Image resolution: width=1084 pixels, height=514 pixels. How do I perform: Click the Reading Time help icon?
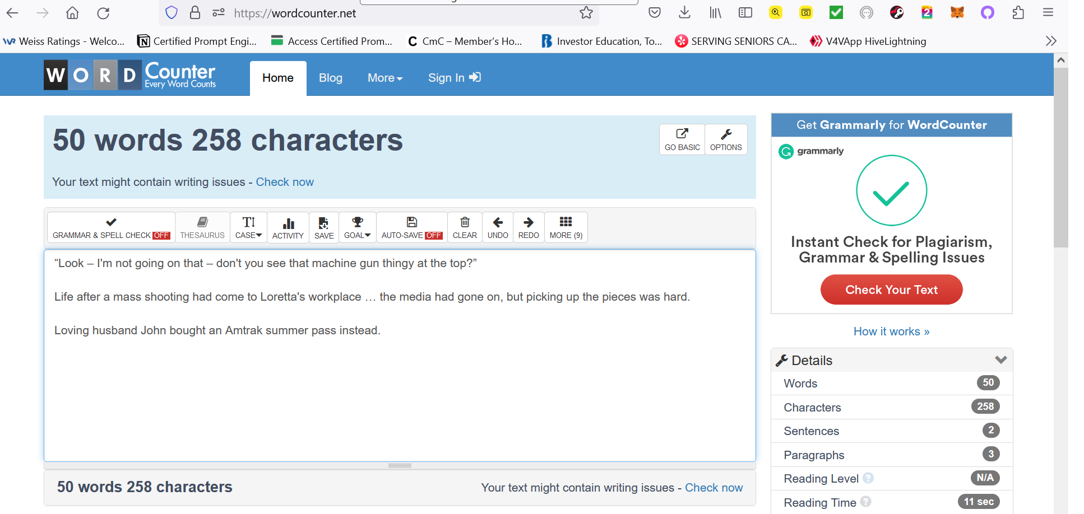865,502
